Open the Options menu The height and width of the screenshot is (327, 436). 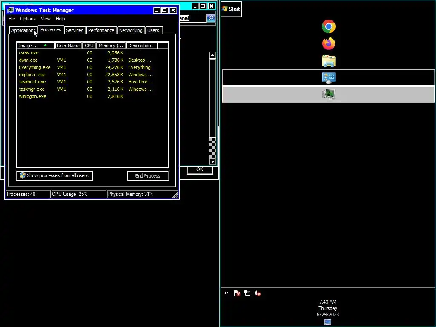pyautogui.click(x=28, y=19)
